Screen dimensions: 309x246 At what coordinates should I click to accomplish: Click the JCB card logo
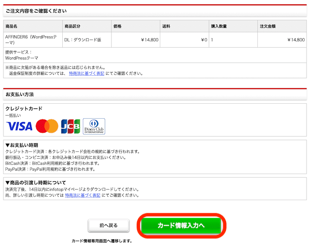(70, 126)
